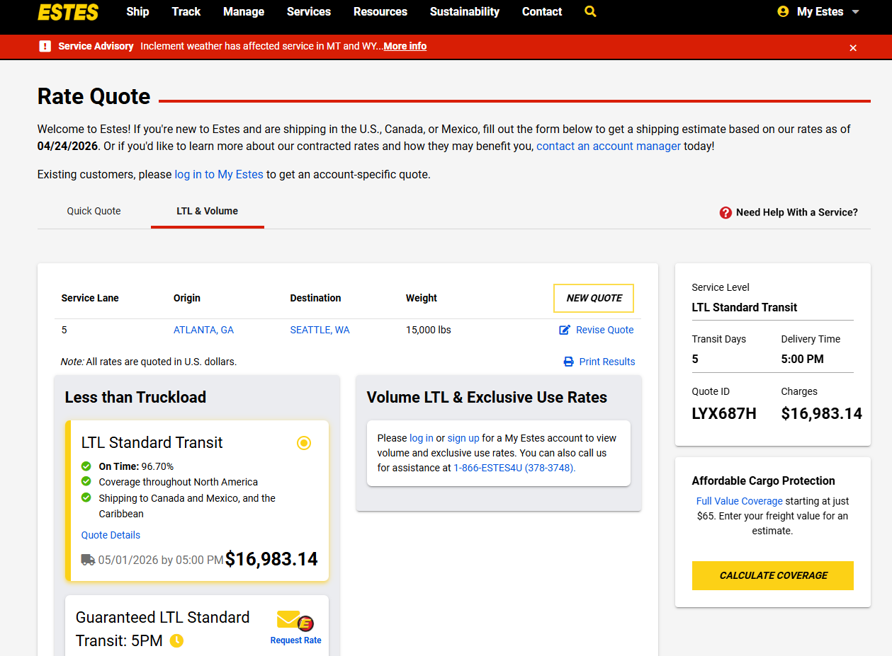Open the Contact menu

coord(542,11)
